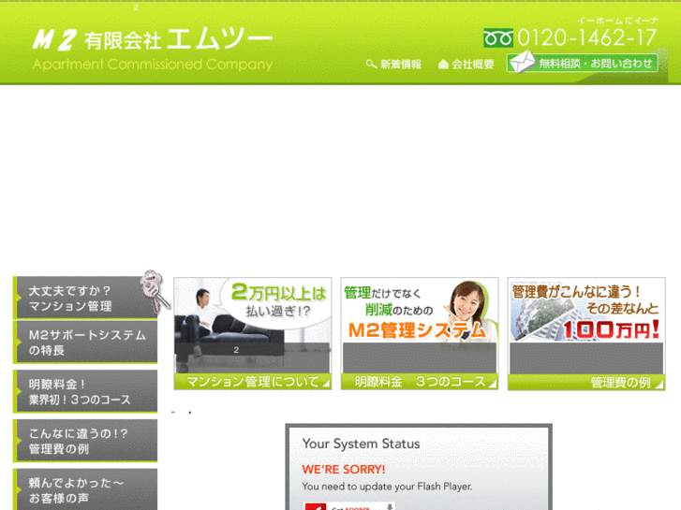The image size is (681, 510).
Task: Open sidebar item M2サポートシステムの特長
Action: click(85, 342)
